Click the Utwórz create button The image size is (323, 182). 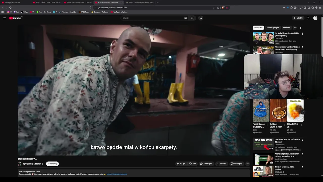click(298, 18)
